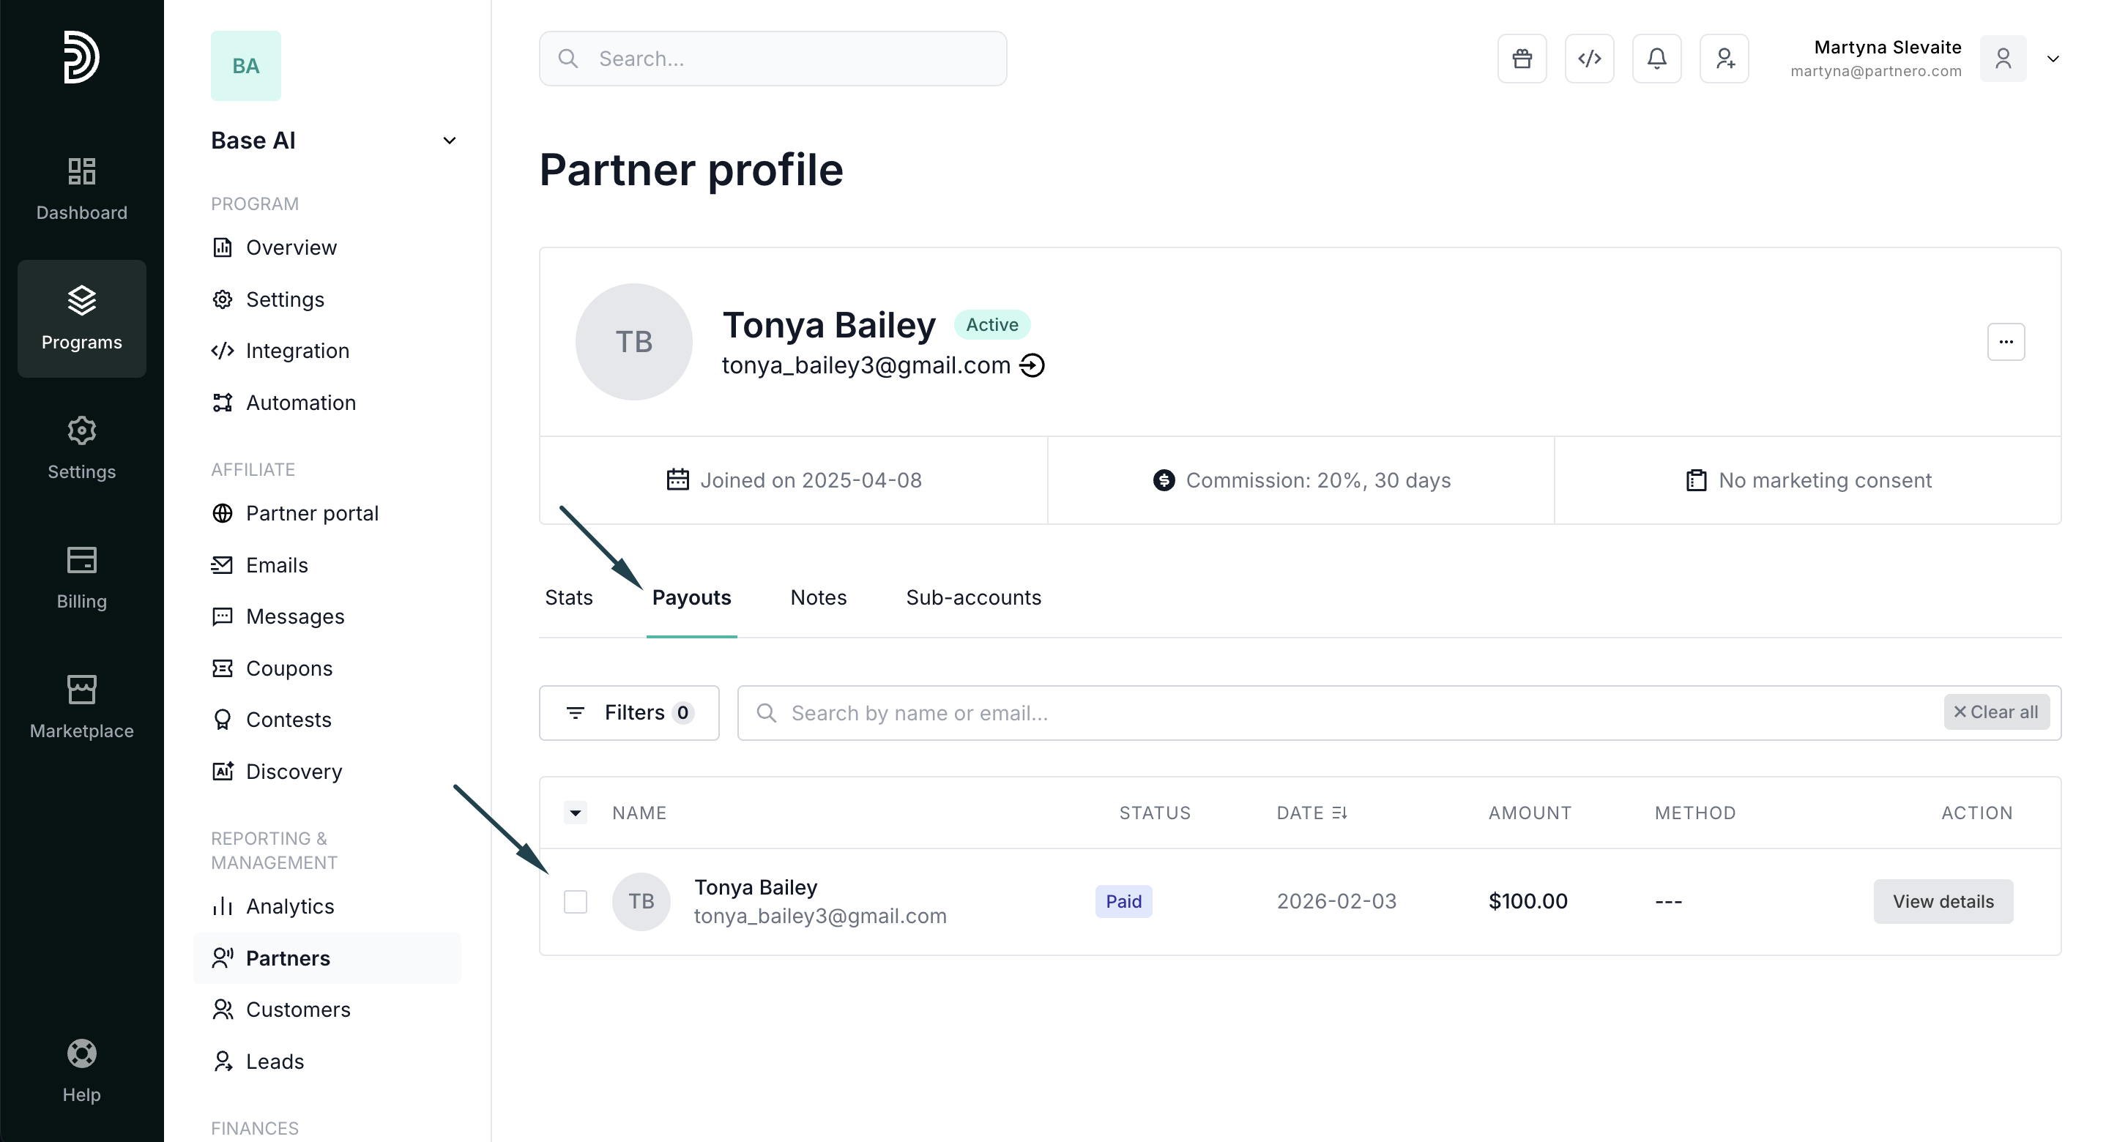This screenshot has height=1142, width=2106.
Task: Open the three-dot partner options menu
Action: (2006, 342)
